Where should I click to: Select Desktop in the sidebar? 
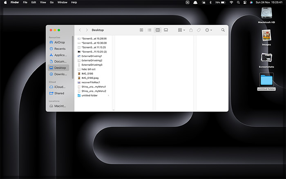point(58,68)
